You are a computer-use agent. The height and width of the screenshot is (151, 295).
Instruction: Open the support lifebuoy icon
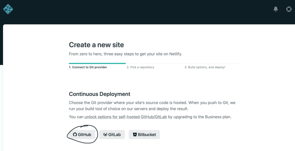click(x=289, y=9)
